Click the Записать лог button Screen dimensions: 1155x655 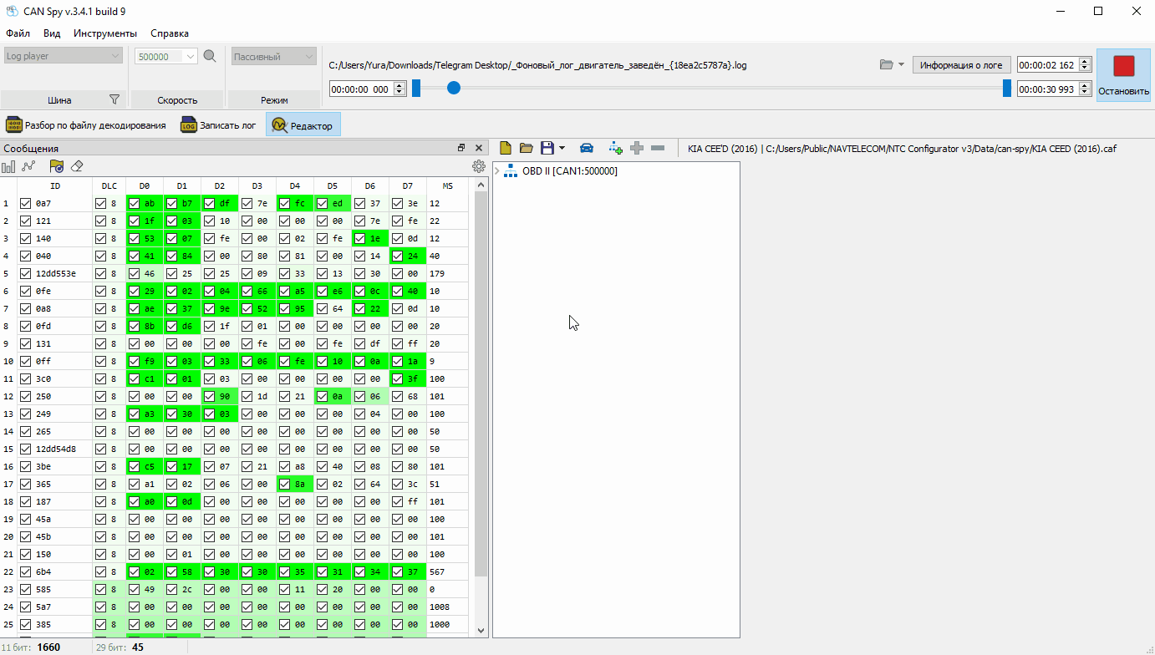(218, 125)
